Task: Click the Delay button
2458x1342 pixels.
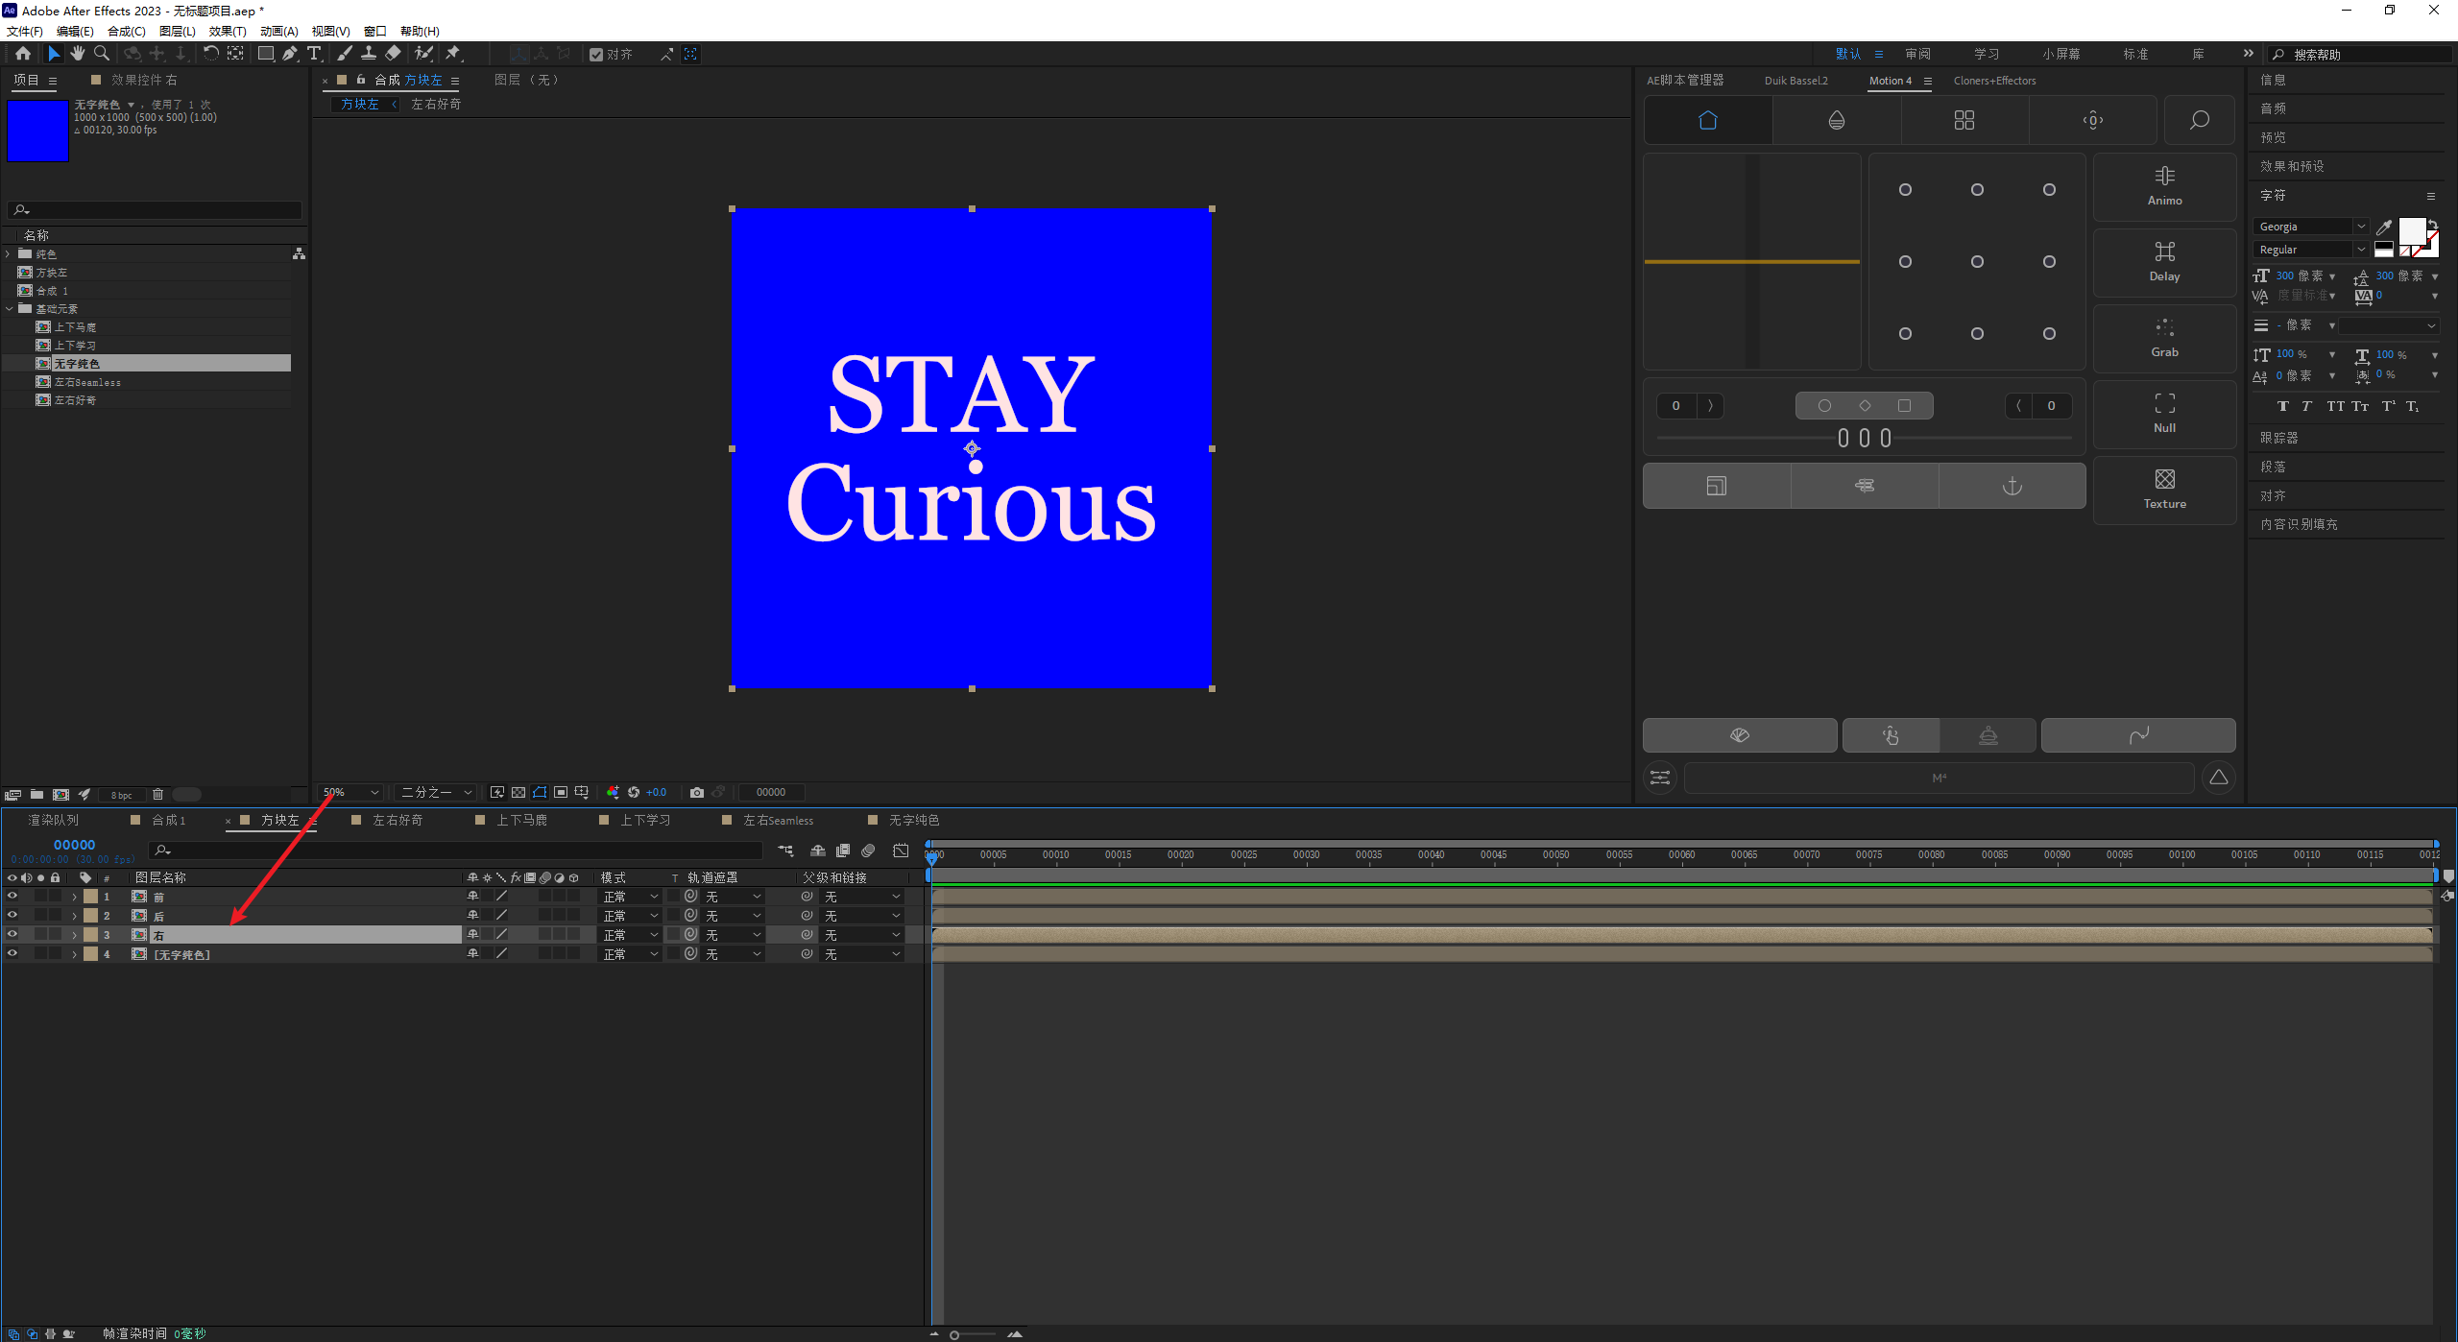Action: pos(2164,261)
